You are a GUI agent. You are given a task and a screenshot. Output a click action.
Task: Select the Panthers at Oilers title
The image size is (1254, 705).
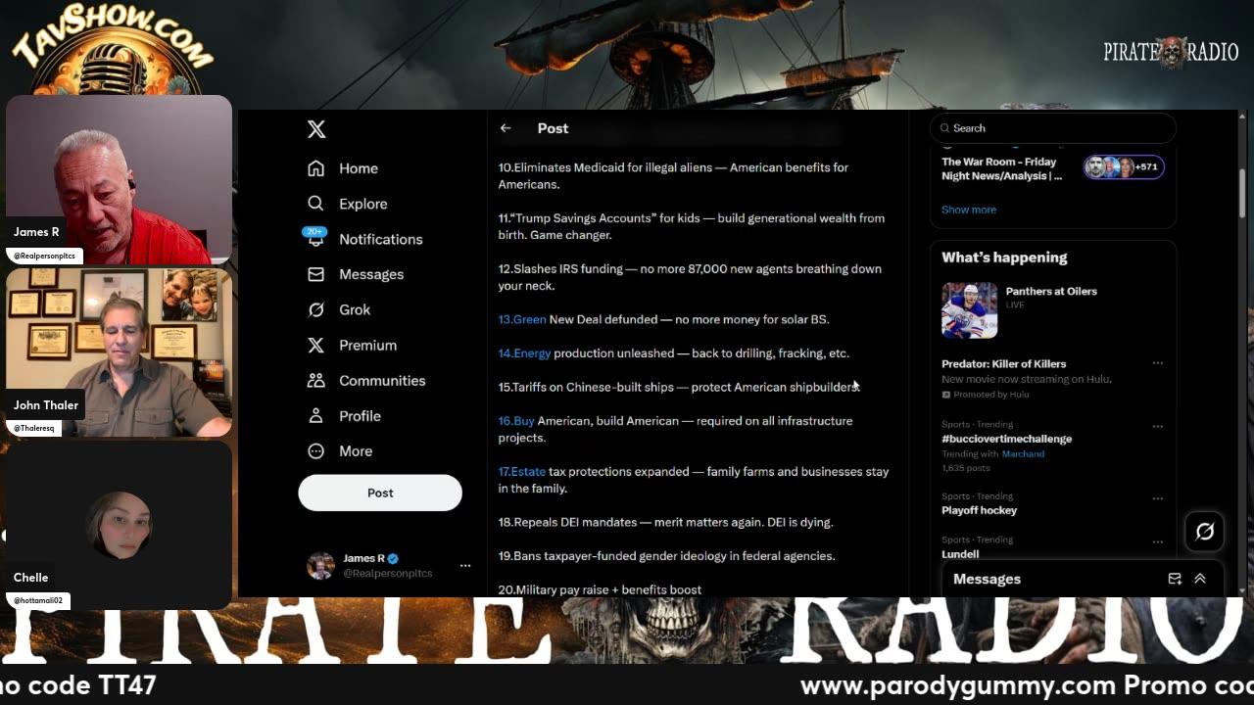click(1051, 291)
